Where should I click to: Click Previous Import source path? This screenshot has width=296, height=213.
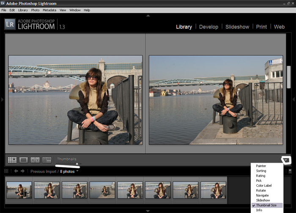pos(44,172)
